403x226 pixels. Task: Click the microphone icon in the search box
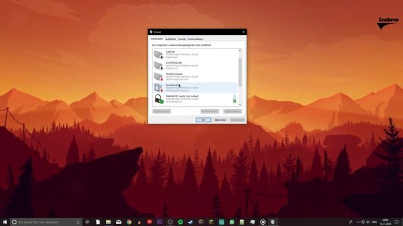78,222
